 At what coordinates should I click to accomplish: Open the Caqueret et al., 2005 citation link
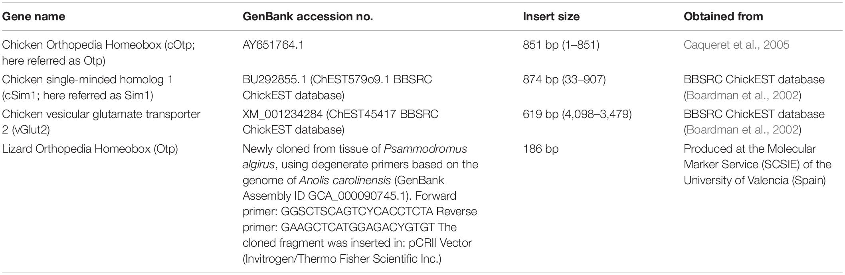pyautogui.click(x=736, y=45)
